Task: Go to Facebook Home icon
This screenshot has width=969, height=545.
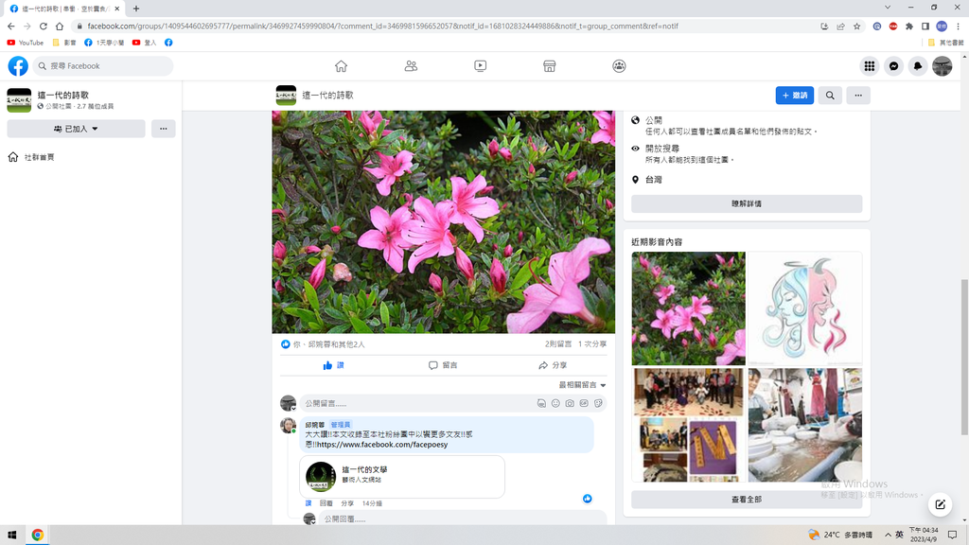Action: [341, 66]
